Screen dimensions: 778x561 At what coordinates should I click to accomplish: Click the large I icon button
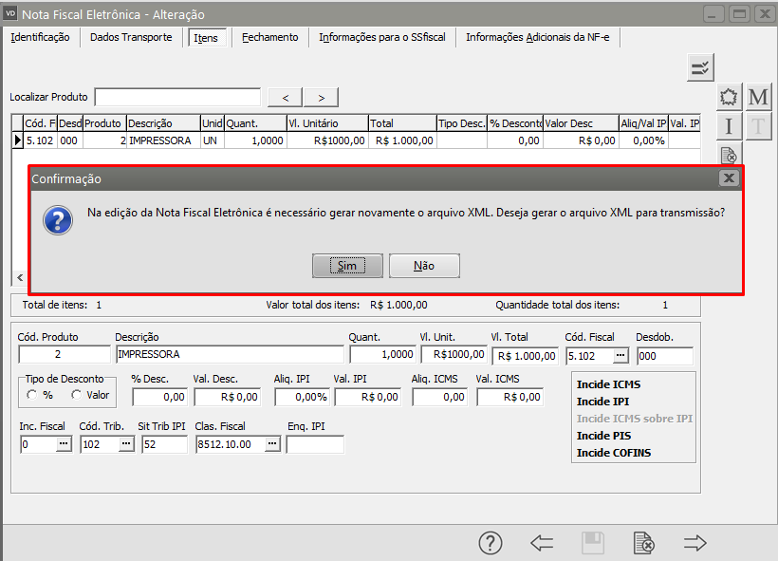(729, 126)
